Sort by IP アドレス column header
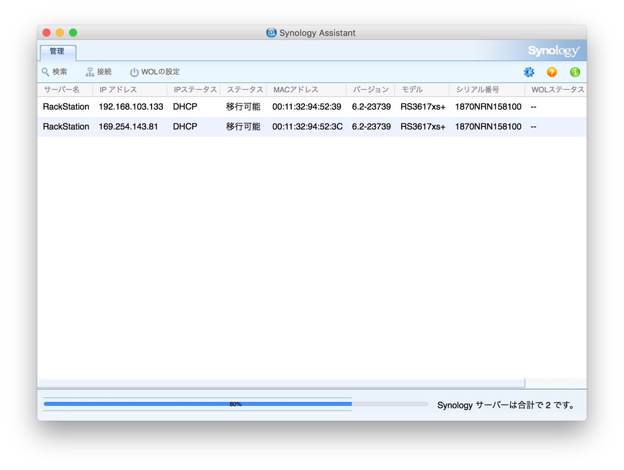This screenshot has width=624, height=470. pos(130,90)
